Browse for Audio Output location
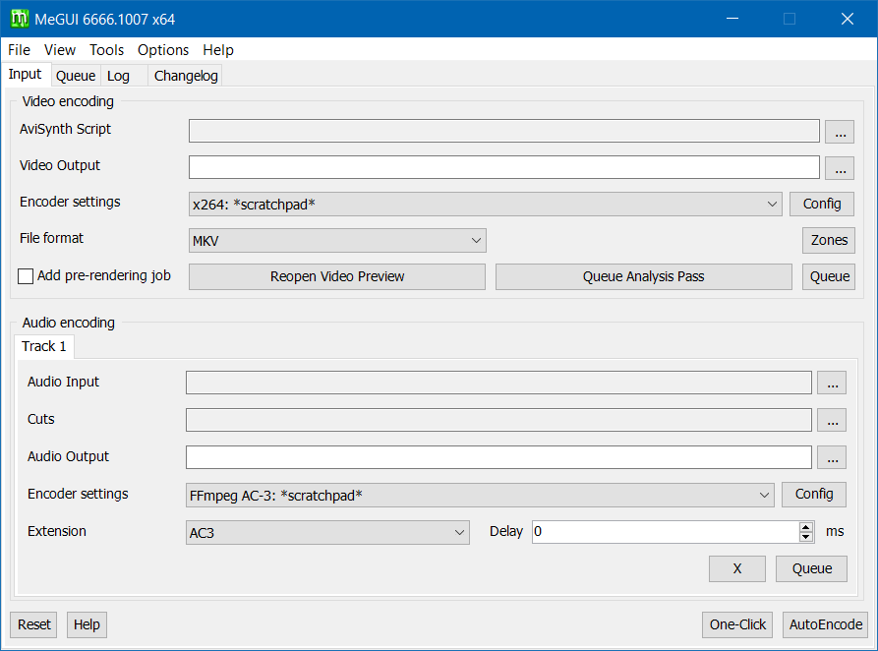Viewport: 878px width, 651px height. [831, 458]
